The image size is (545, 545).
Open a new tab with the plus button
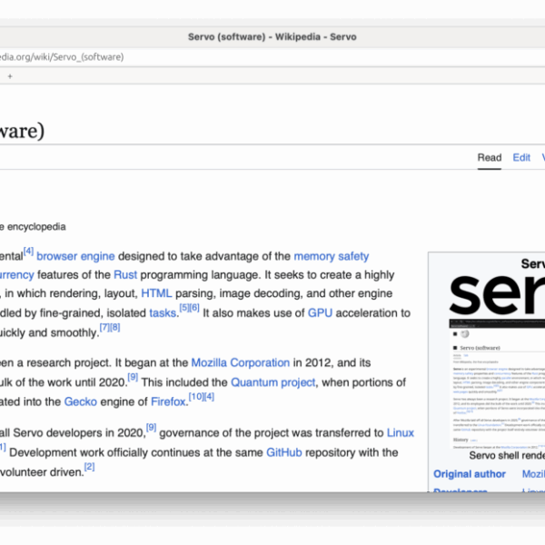(10, 76)
